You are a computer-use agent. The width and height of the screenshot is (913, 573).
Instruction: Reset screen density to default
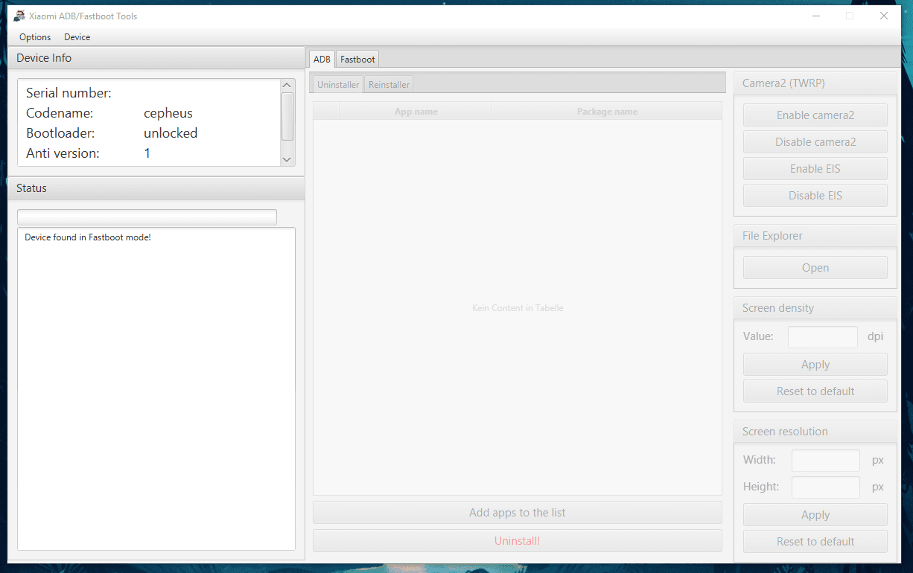815,391
